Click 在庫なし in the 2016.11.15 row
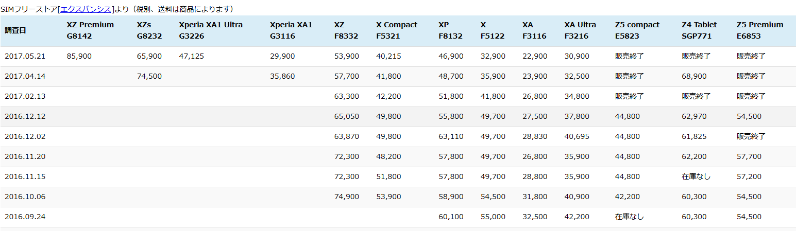The width and height of the screenshot is (796, 231). (x=696, y=176)
